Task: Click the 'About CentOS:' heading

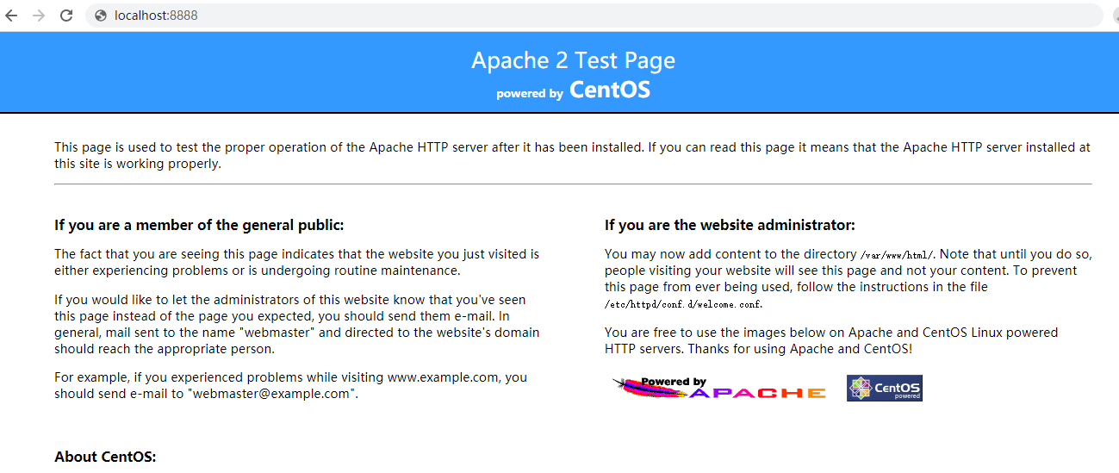Action: [x=105, y=457]
